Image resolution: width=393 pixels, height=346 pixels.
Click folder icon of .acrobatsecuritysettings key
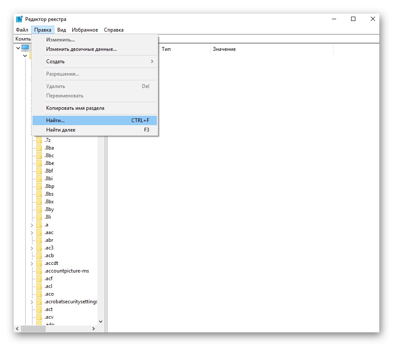39,302
